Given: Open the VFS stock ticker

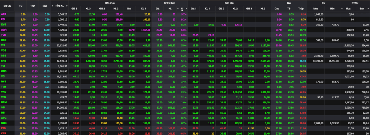Looking at the screenshot, I should point(4,97).
